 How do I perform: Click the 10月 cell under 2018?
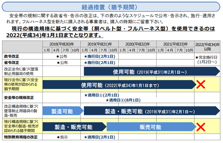(x=76, y=50)
